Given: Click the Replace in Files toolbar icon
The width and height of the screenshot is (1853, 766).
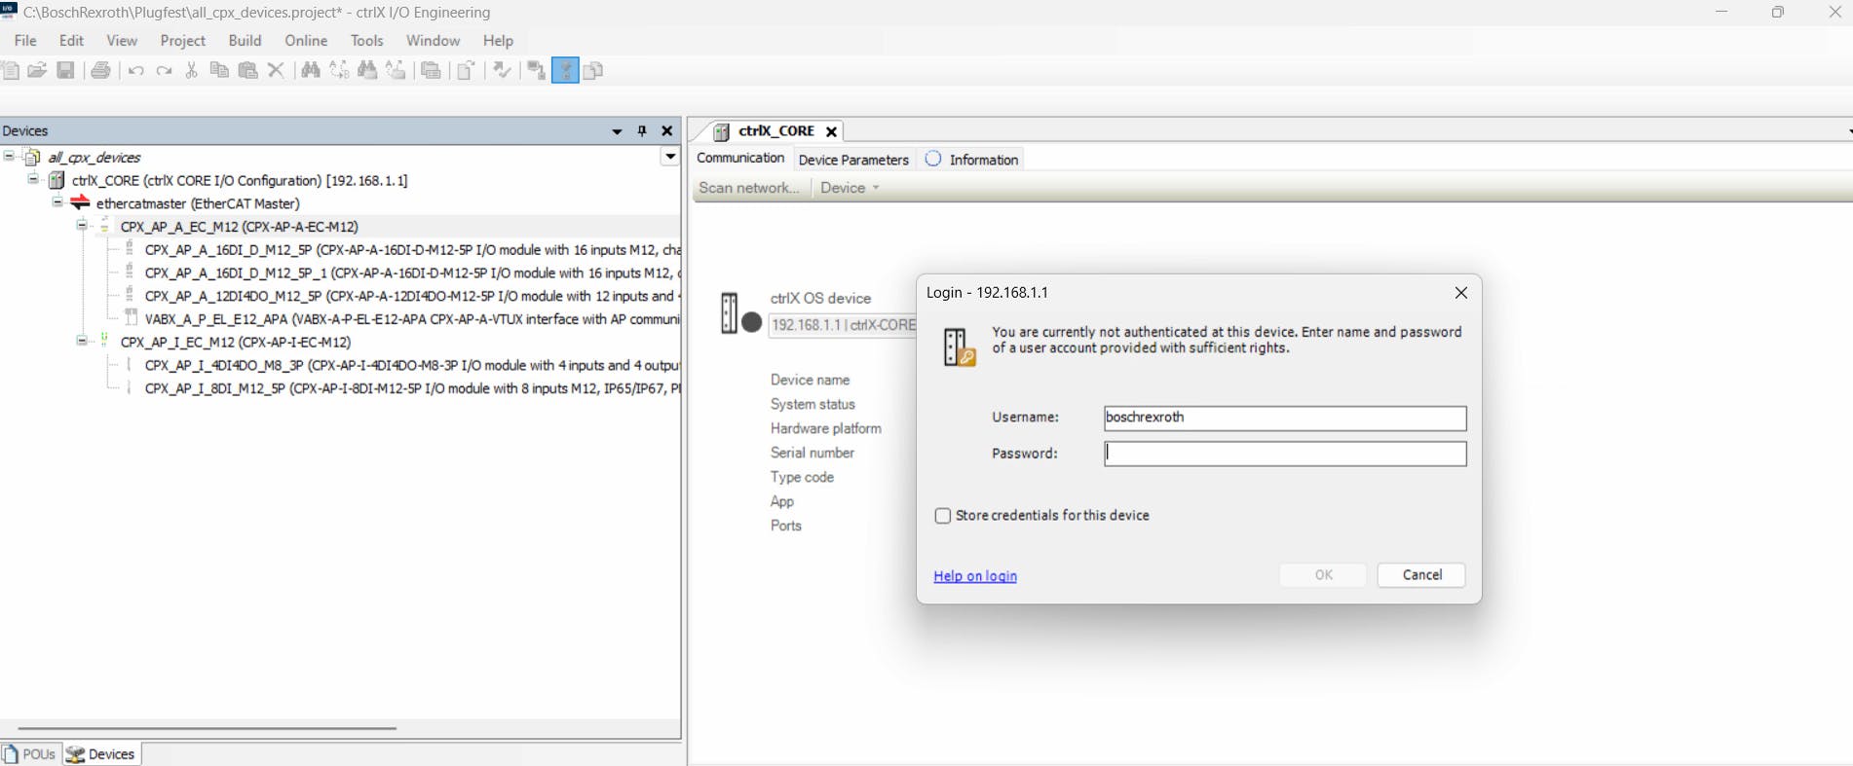Looking at the screenshot, I should [396, 70].
